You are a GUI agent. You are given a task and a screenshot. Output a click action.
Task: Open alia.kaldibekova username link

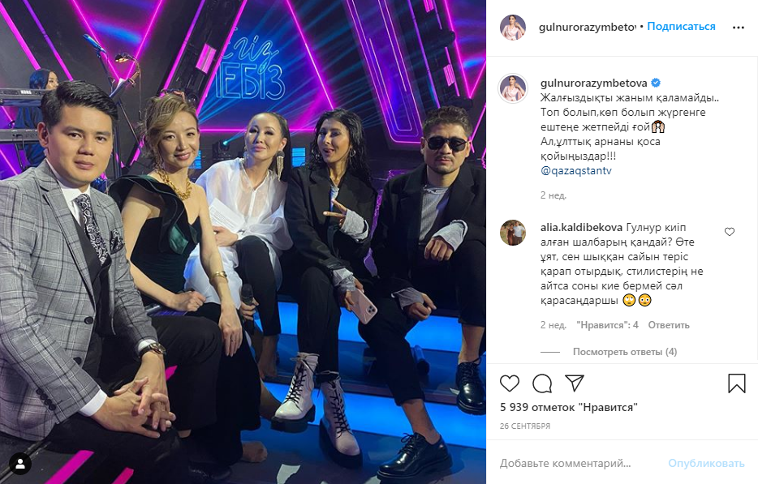click(x=582, y=228)
